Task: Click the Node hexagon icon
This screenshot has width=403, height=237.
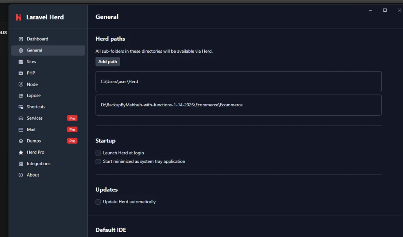Action: [21, 84]
